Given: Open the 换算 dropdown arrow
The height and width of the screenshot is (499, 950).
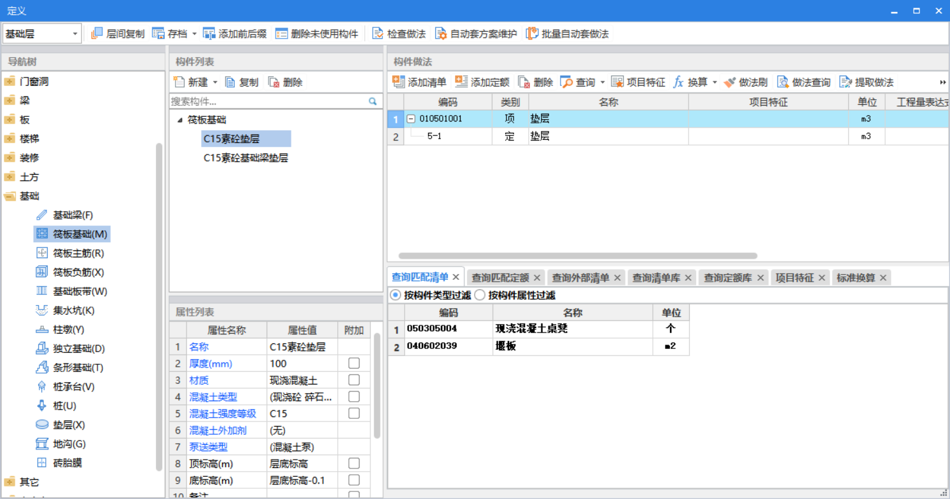Looking at the screenshot, I should 715,82.
